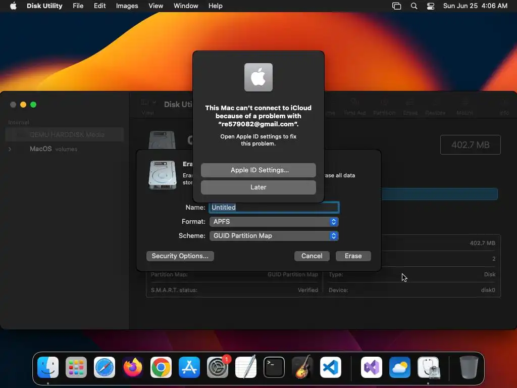Viewport: 517px width, 388px height.
Task: Click the Type Disk value
Action: pyautogui.click(x=490, y=274)
